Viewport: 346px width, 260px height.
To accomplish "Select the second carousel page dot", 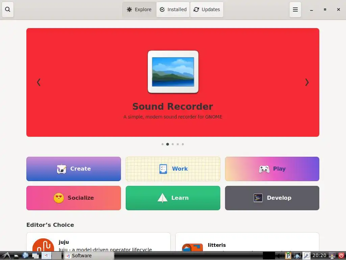I will pyautogui.click(x=168, y=144).
